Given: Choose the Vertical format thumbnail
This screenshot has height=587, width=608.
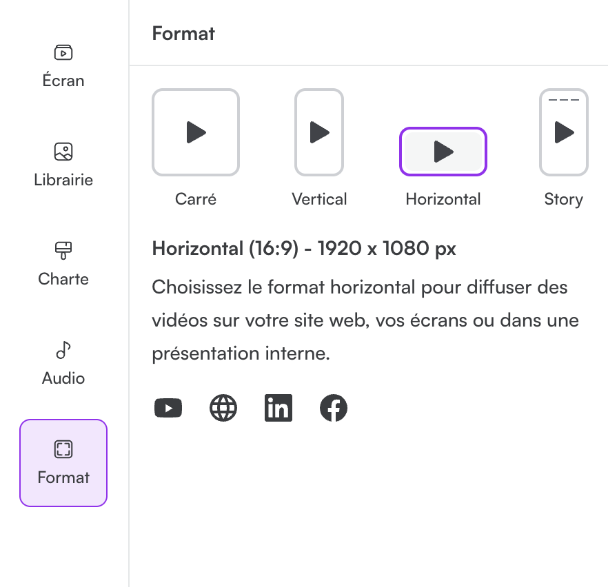Looking at the screenshot, I should 319,132.
